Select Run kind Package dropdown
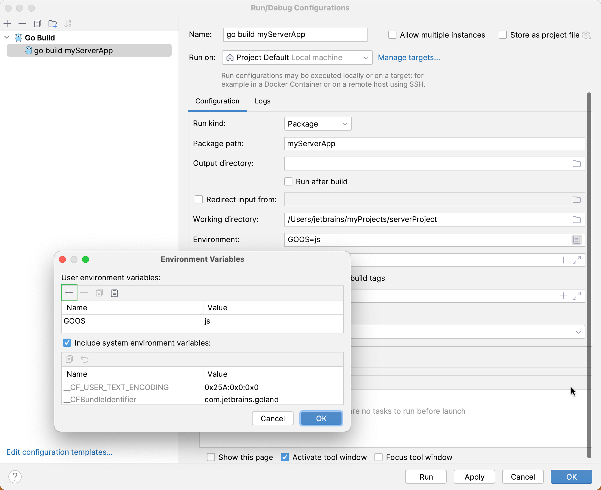The height and width of the screenshot is (490, 601). point(318,124)
